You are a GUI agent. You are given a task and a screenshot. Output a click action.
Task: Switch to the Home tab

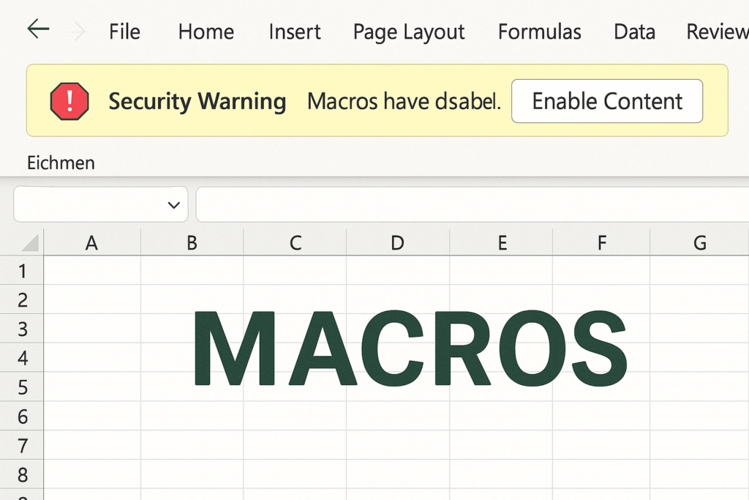pos(206,32)
